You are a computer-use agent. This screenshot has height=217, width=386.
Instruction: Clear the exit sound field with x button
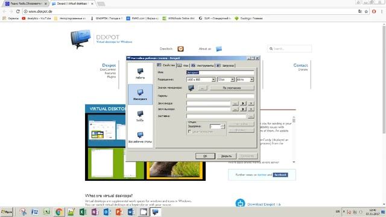click(x=251, y=109)
